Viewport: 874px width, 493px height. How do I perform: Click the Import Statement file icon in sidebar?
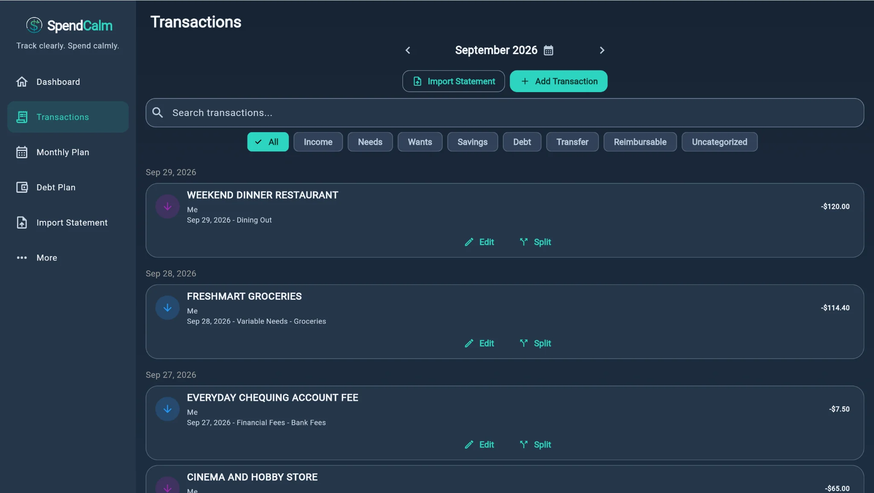click(x=22, y=223)
